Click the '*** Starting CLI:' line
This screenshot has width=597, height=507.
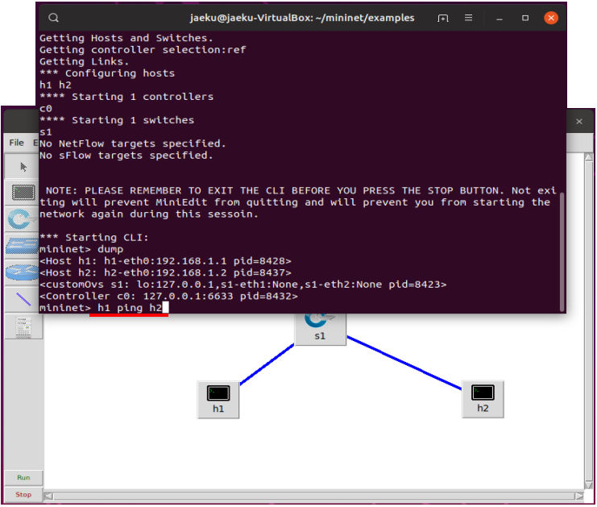click(94, 237)
